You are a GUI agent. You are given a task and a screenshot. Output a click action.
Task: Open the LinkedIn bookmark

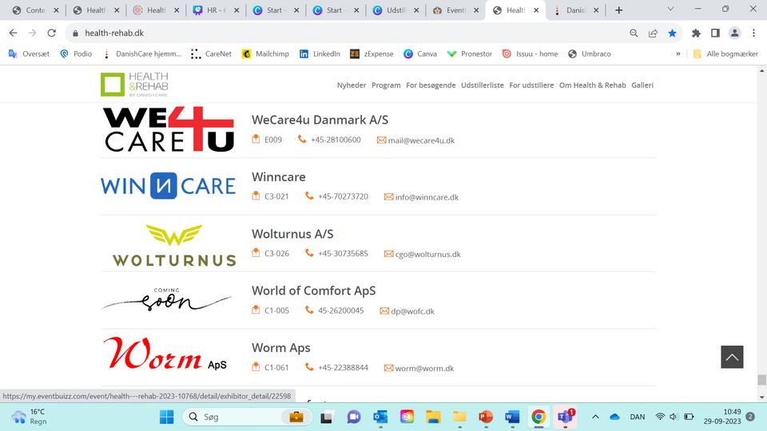(x=320, y=53)
